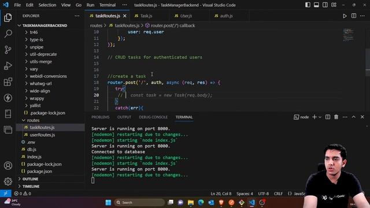
Task: Open index.js file in explorer
Action: click(34, 157)
